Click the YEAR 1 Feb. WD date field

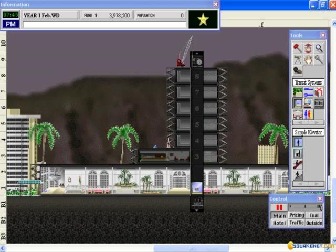(50, 15)
